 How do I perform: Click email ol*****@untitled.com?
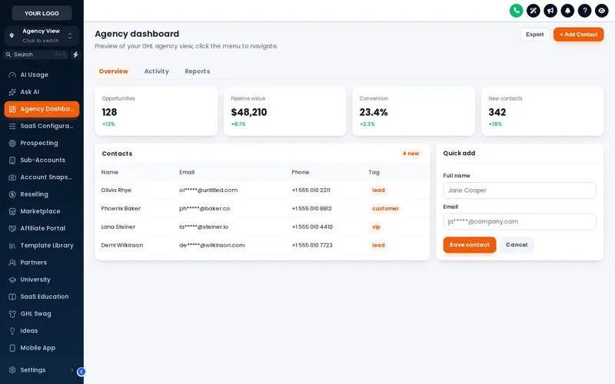pyautogui.click(x=208, y=190)
